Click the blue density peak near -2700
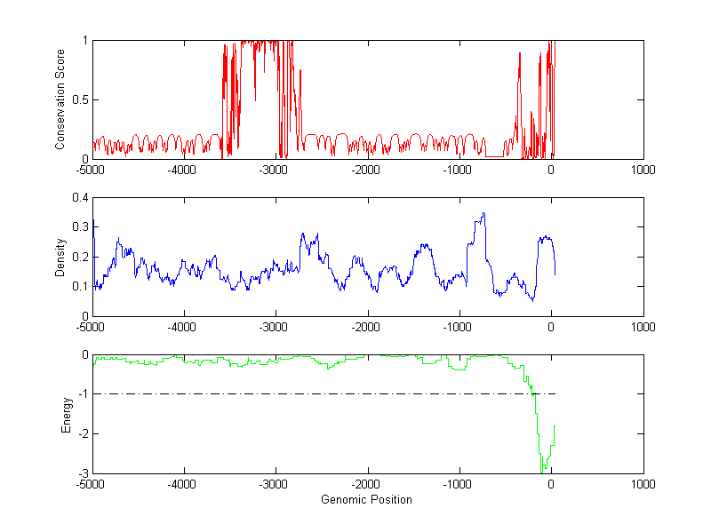This screenshot has width=711, height=532. pos(303,235)
